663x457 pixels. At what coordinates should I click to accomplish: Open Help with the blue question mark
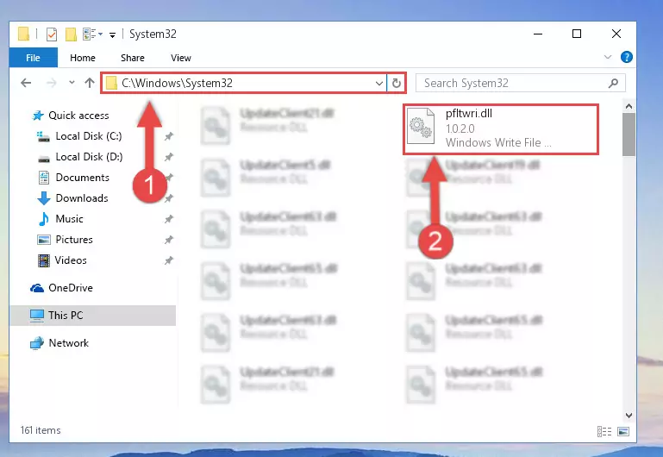coord(626,57)
